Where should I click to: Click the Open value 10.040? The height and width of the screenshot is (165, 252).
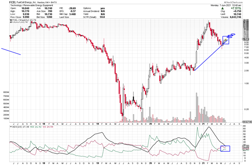tap(25, 8)
